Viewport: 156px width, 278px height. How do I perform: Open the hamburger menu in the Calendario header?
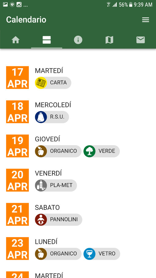point(146,20)
